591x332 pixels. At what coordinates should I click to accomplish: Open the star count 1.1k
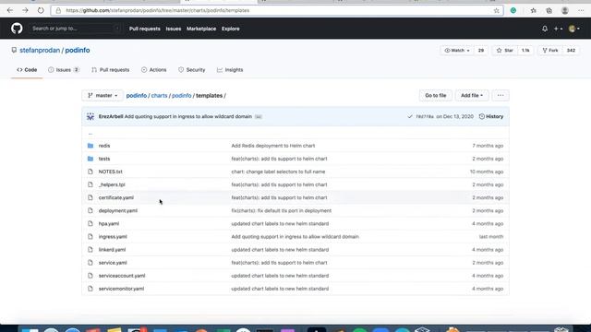tap(525, 51)
